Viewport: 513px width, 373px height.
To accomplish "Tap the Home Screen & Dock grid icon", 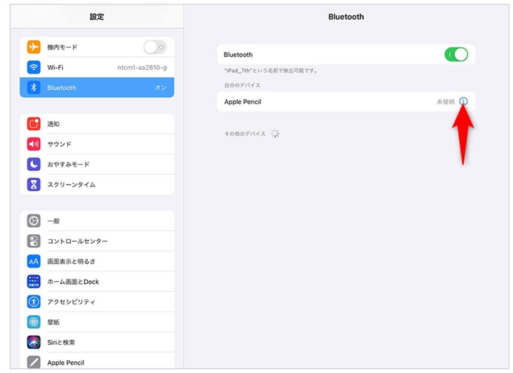I will pos(34,282).
